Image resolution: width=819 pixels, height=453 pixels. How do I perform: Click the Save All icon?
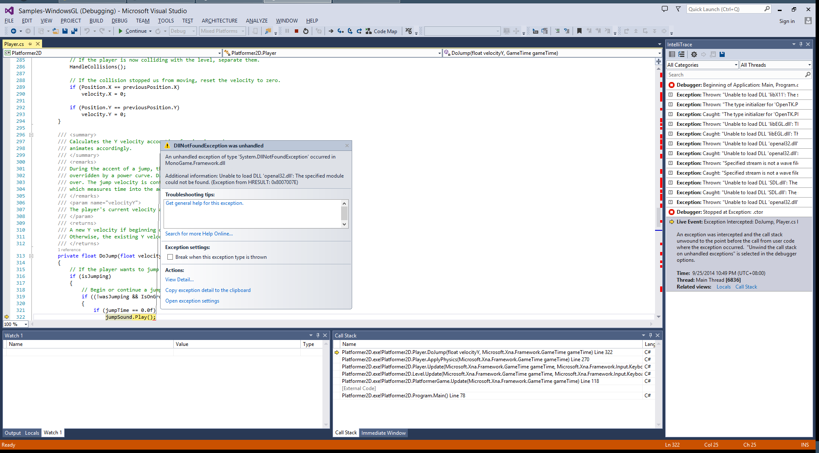click(x=74, y=31)
